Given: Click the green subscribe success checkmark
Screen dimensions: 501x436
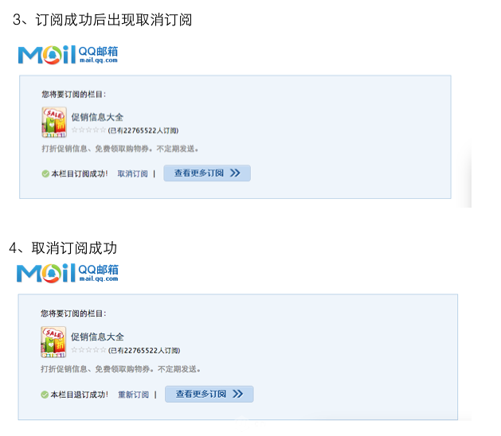Looking at the screenshot, I should 45,173.
